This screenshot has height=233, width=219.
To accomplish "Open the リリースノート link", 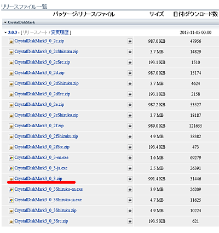I will coord(35,33).
